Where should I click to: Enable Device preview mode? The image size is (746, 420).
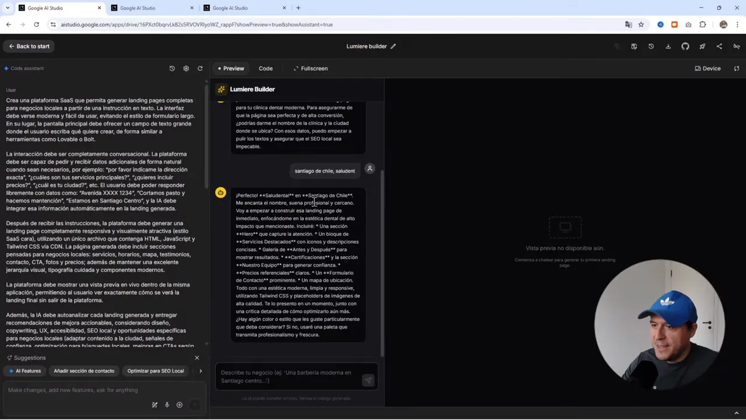point(708,68)
